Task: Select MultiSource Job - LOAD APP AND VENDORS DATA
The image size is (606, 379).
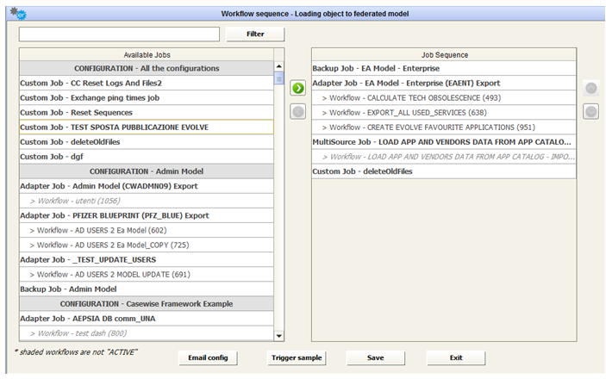Action: coord(444,142)
